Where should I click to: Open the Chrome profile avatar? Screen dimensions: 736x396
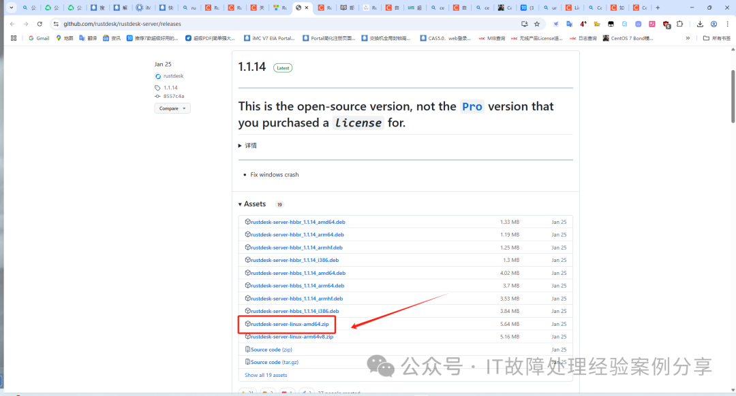pyautogui.click(x=714, y=24)
